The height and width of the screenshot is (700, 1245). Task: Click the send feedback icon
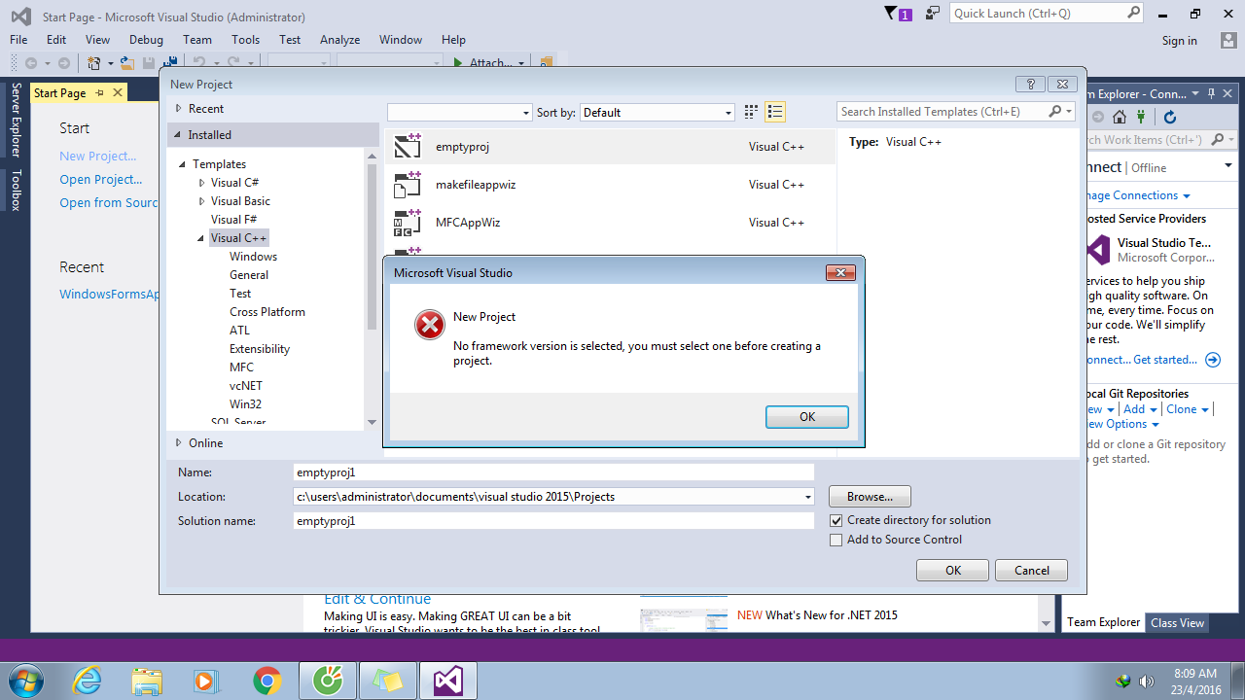coord(933,13)
